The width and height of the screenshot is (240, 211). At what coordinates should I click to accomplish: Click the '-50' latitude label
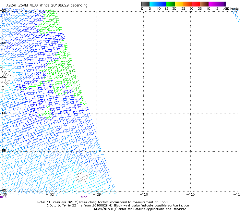tap(3, 11)
